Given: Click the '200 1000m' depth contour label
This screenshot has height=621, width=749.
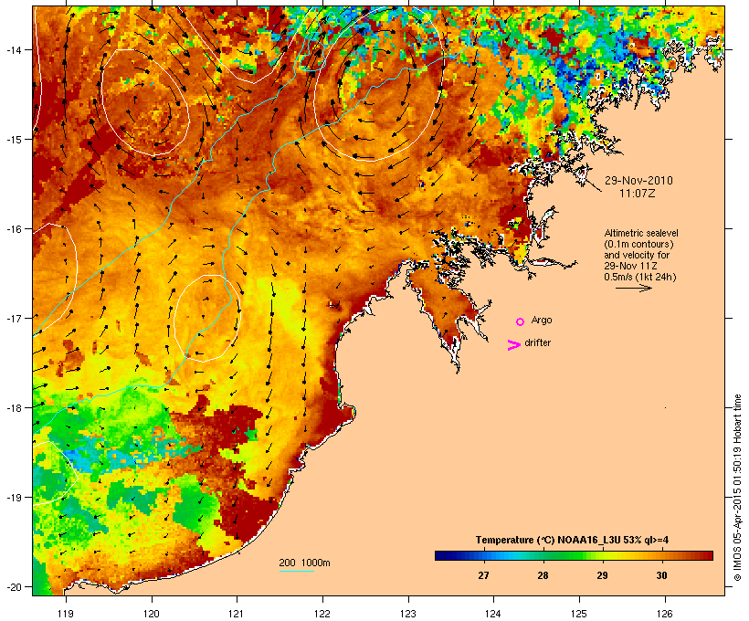Looking at the screenshot, I should pyautogui.click(x=304, y=563).
